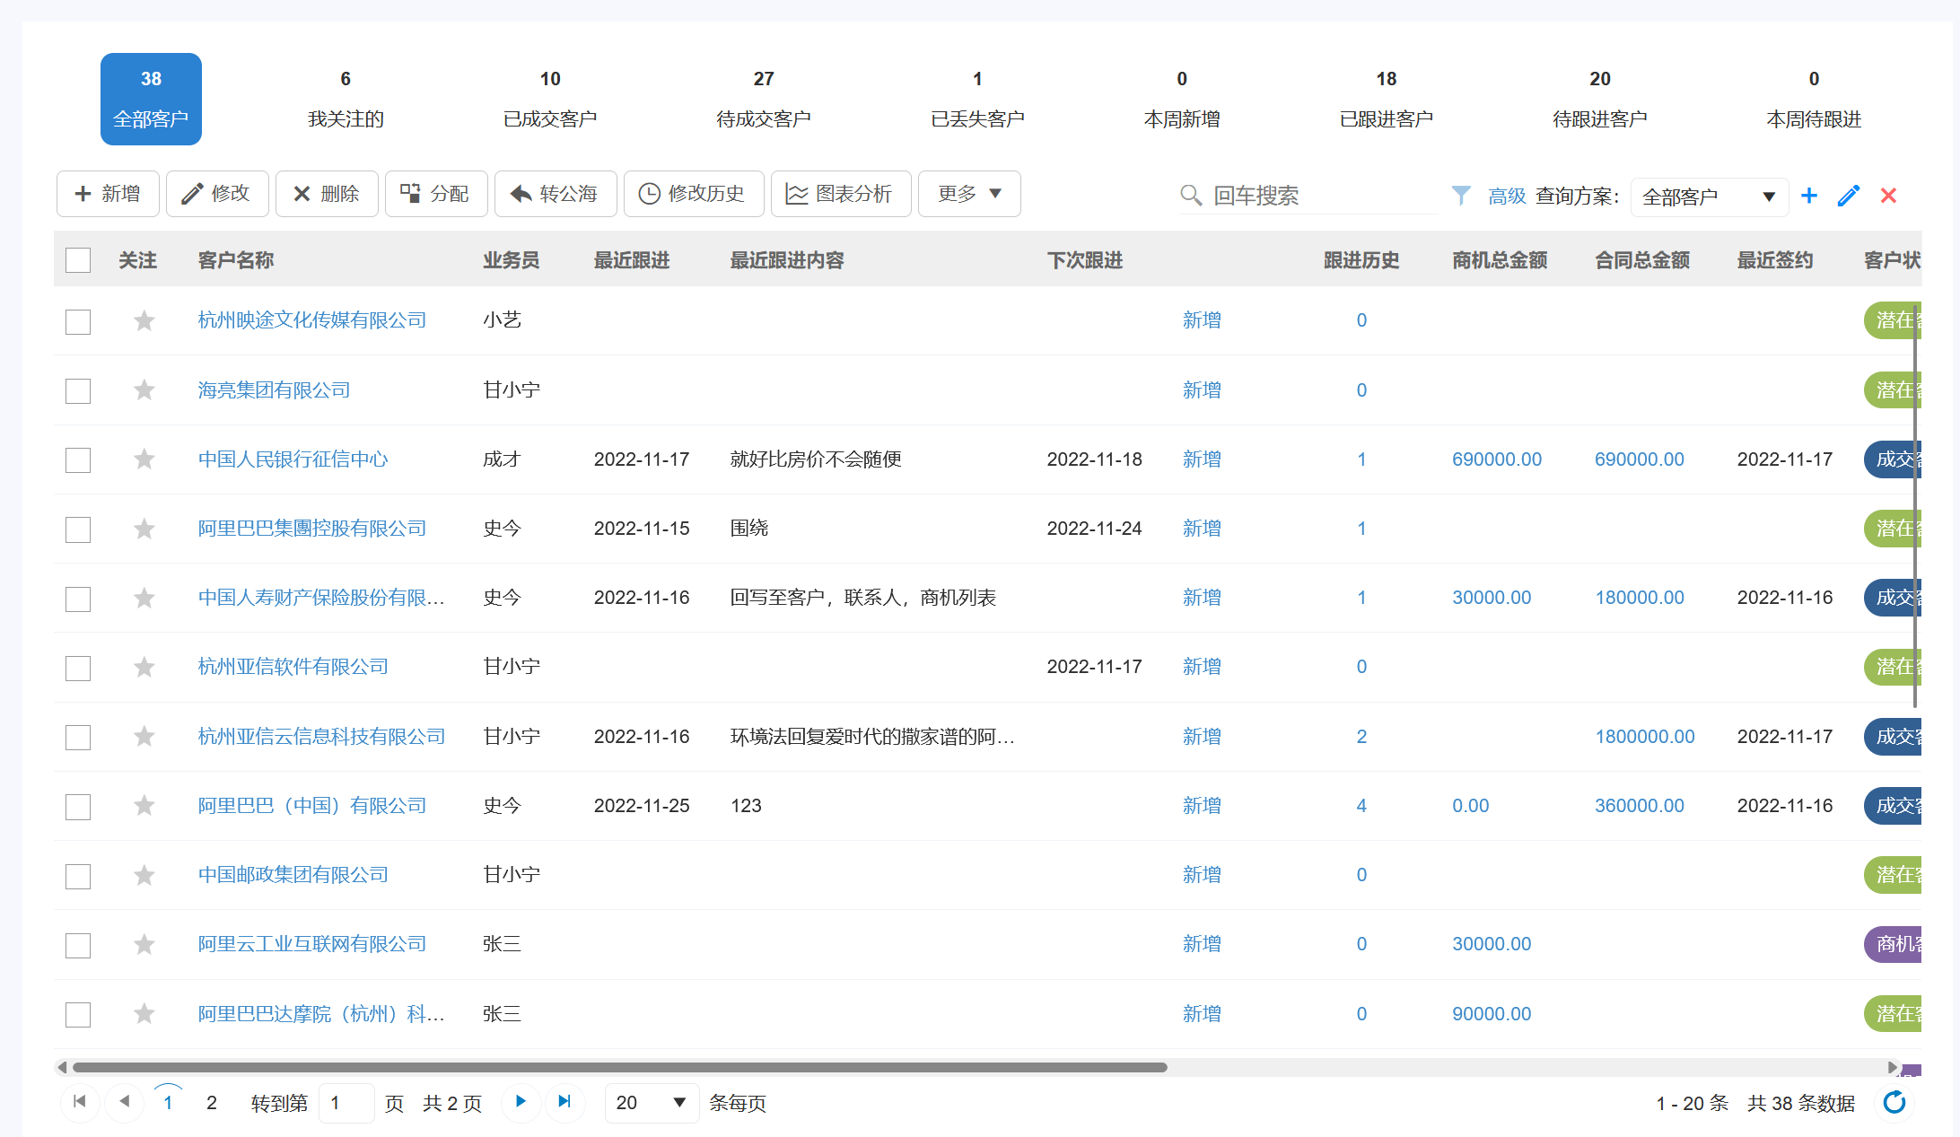The width and height of the screenshot is (1960, 1137).
Task: Open the 全部客户 query plan dropdown
Action: coord(1708,196)
